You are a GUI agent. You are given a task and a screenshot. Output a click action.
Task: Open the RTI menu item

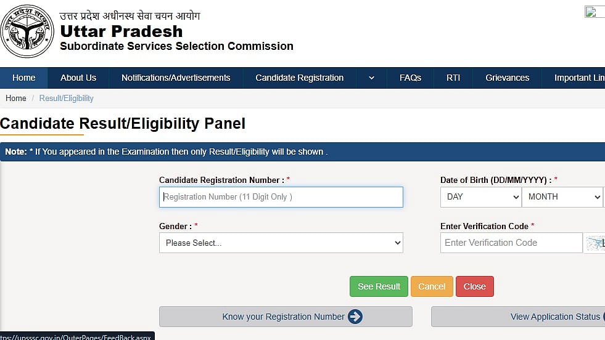453,78
